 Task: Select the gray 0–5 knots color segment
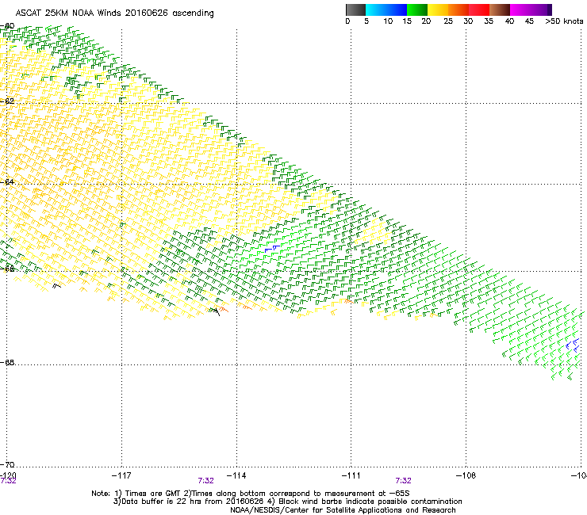(x=355, y=10)
